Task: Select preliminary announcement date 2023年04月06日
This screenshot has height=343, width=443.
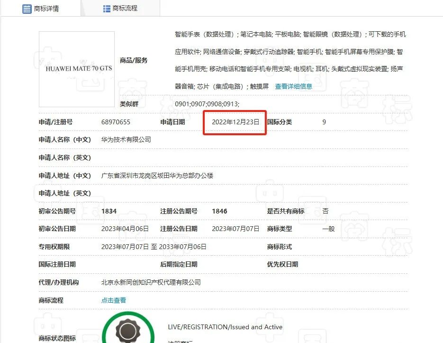Action: [125, 229]
